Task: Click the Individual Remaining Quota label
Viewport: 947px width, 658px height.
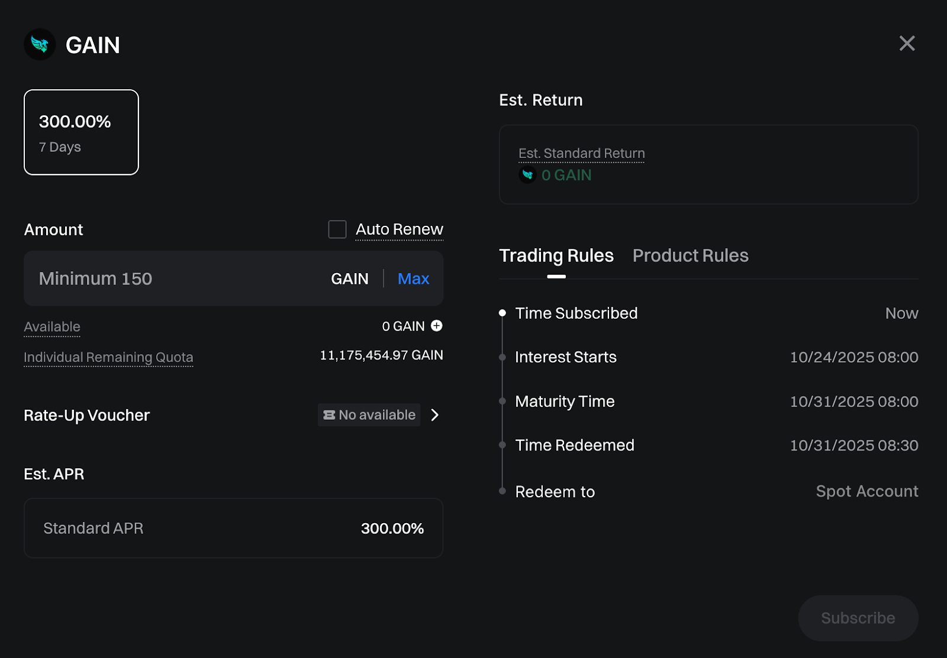Action: 108,358
